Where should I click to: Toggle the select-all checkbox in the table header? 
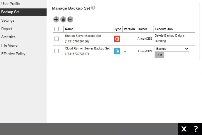56,29
